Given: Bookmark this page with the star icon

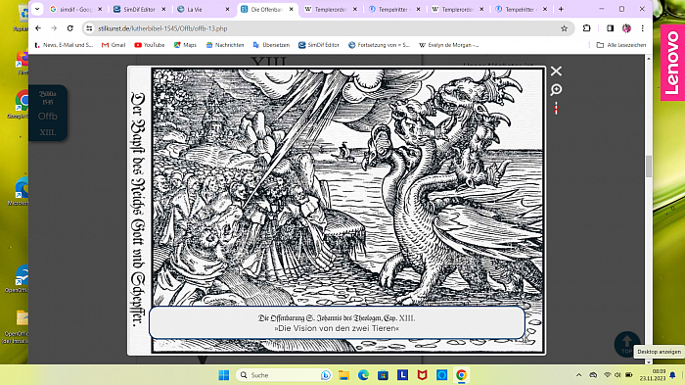Looking at the screenshot, I should [564, 28].
